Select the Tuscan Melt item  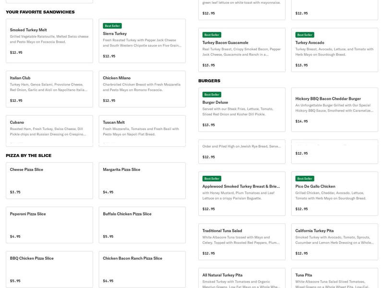(x=142, y=130)
